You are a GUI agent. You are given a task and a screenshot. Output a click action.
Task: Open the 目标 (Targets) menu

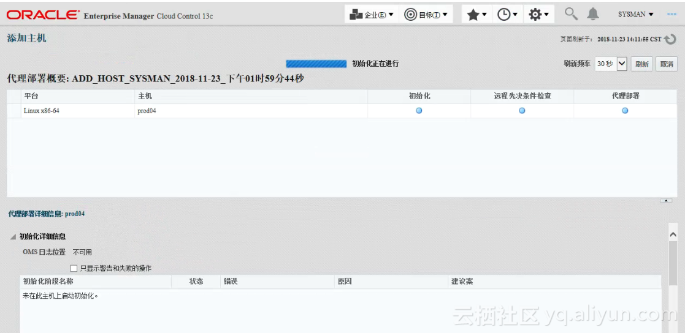pyautogui.click(x=426, y=14)
